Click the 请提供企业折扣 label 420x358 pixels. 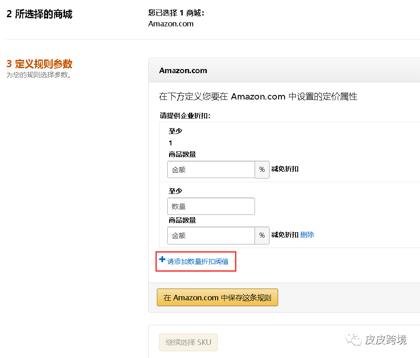[x=185, y=115]
